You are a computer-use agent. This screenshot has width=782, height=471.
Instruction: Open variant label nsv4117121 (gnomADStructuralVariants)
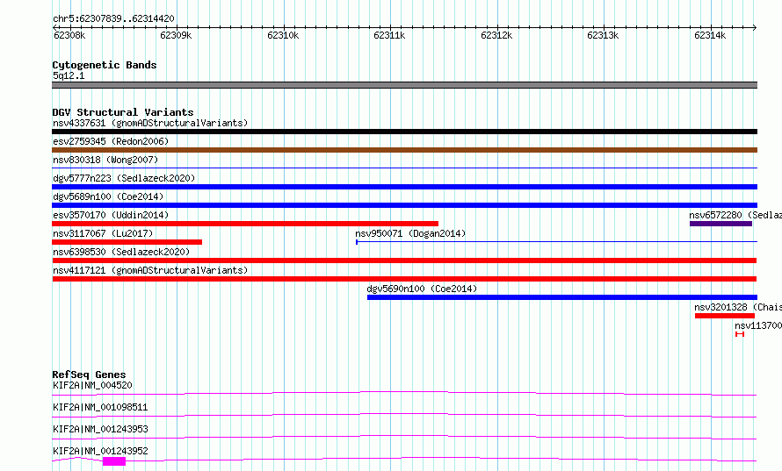150,270
